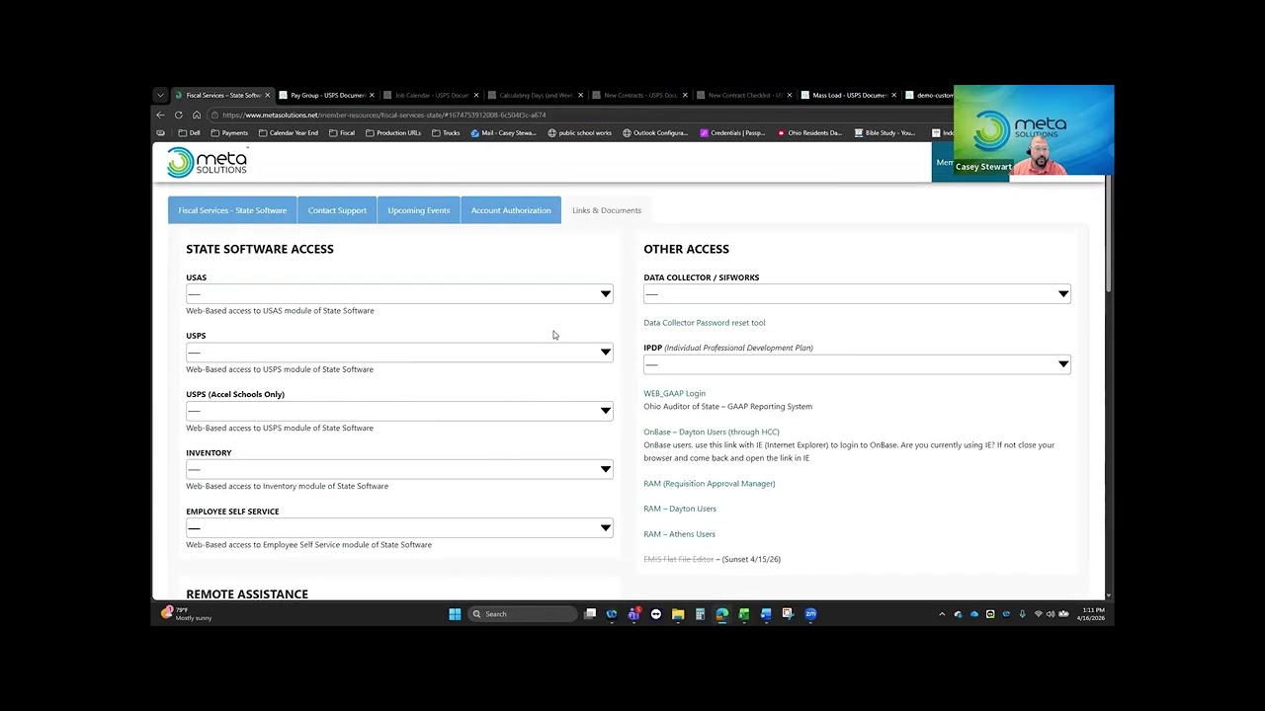Expand the Data Collector / SIFWorks dropdown
This screenshot has height=711, width=1265.
pos(857,294)
